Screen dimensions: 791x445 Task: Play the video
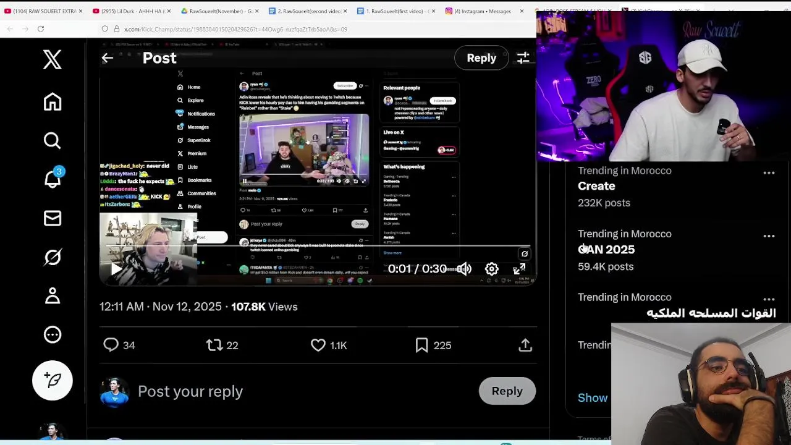click(116, 269)
